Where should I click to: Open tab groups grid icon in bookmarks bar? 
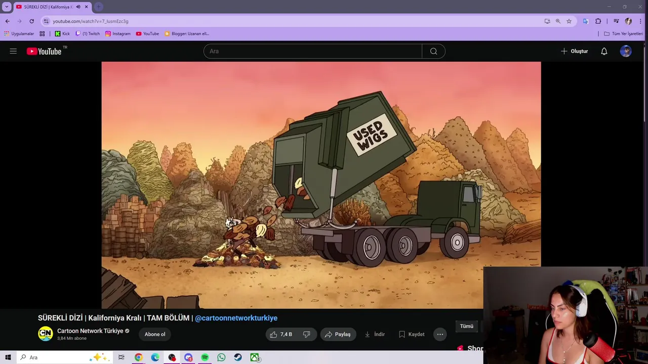point(42,33)
